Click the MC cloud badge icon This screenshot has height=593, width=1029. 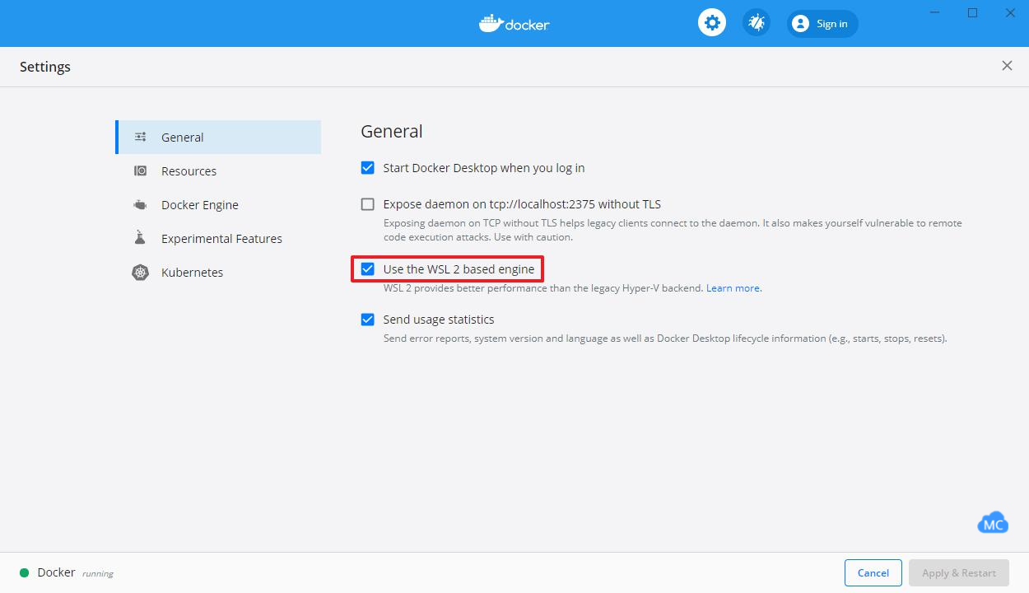point(993,523)
